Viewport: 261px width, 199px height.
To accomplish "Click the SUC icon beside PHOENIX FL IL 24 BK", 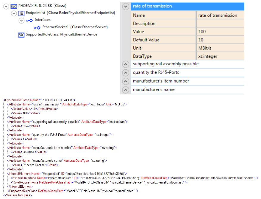I will point(14,6).
